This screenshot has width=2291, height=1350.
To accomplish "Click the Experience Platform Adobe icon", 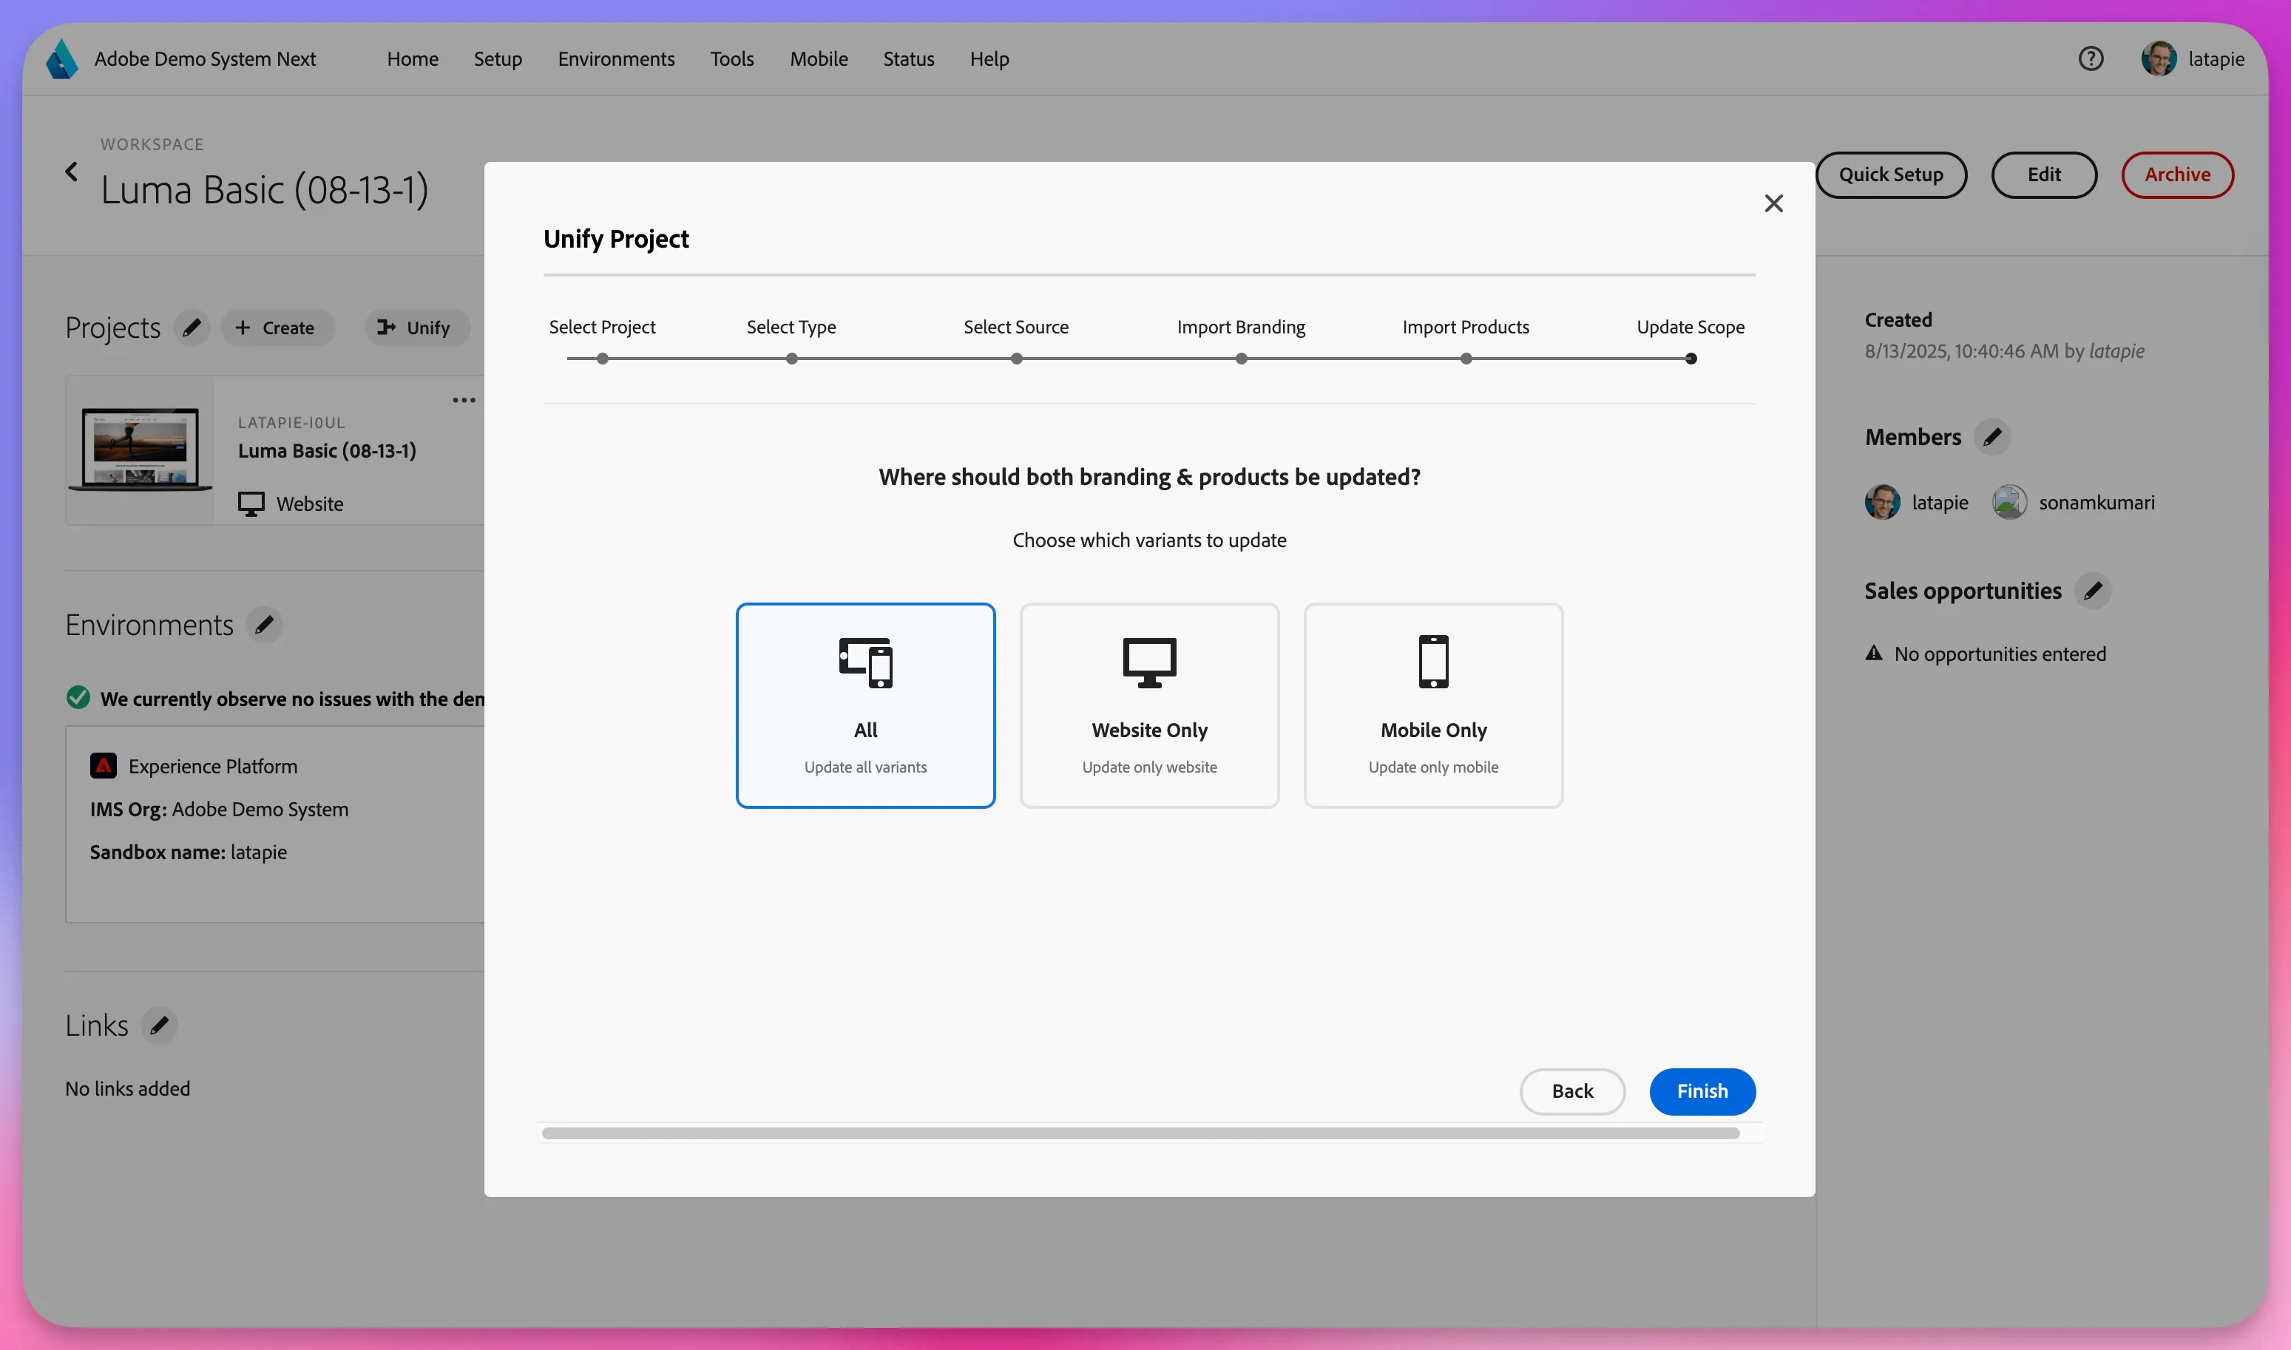I will [x=103, y=766].
